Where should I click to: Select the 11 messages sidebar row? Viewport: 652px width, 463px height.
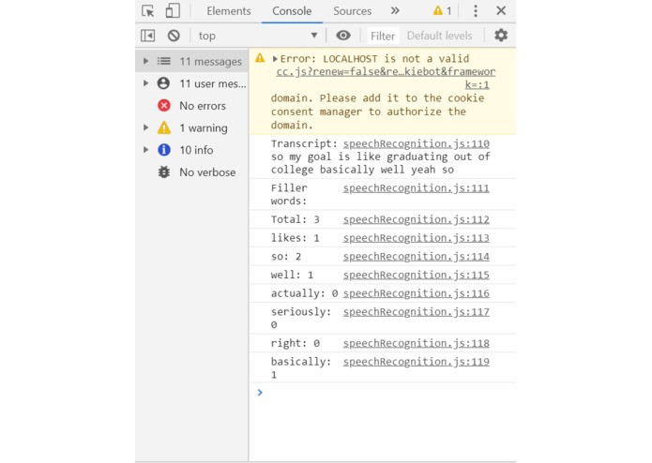(191, 62)
